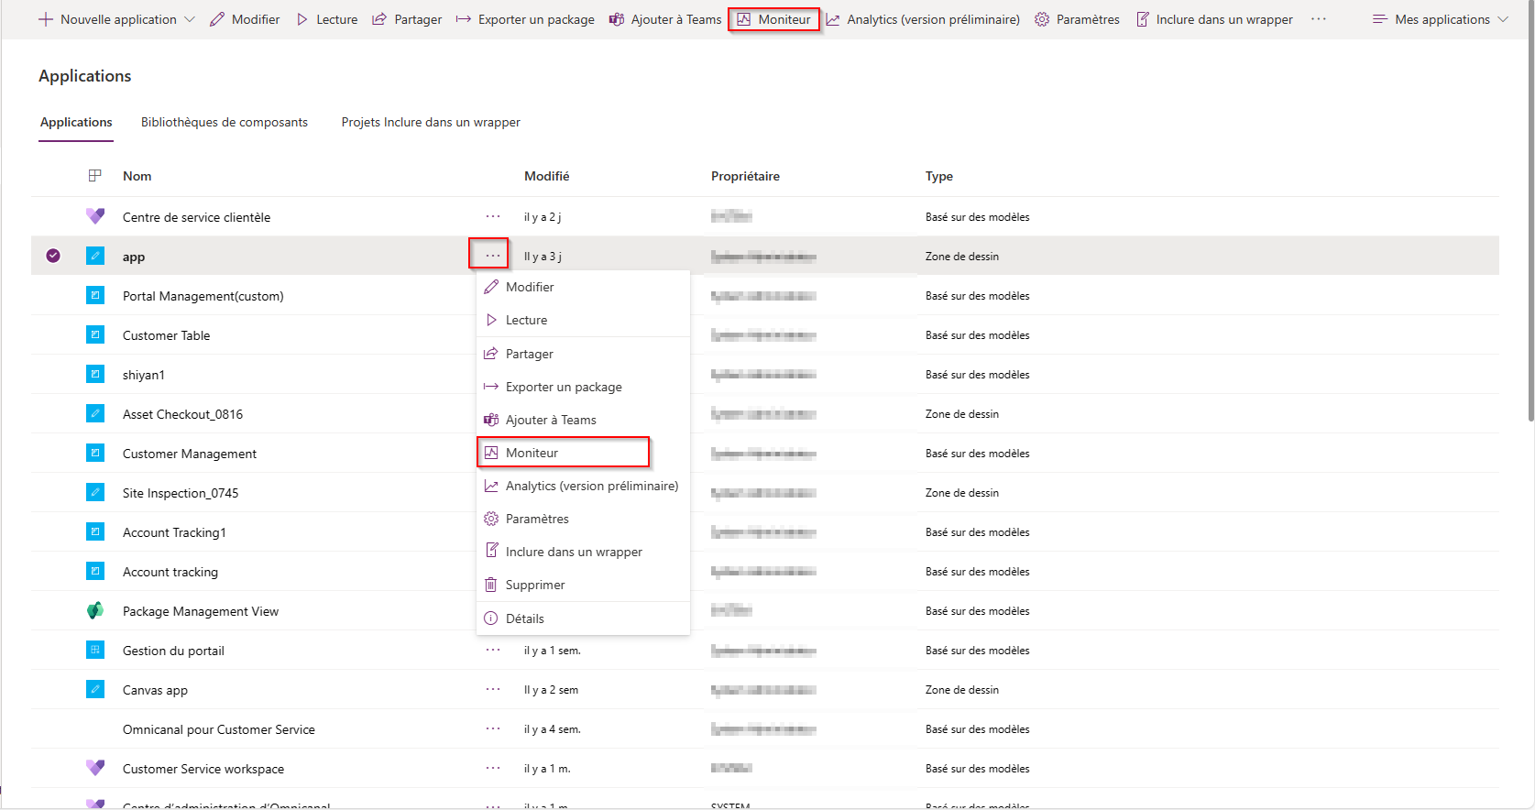This screenshot has height=810, width=1535.
Task: Click Package Management View app icon
Action: [x=95, y=610]
